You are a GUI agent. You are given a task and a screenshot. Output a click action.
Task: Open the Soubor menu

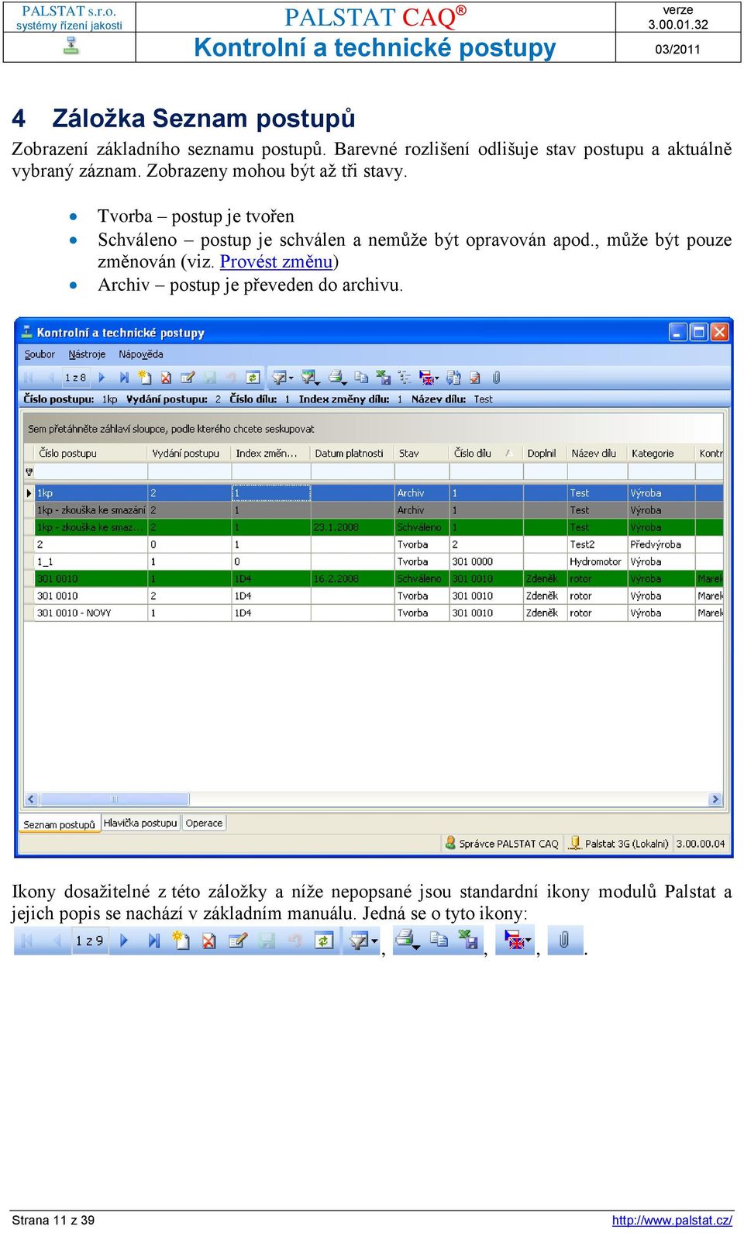(x=40, y=354)
